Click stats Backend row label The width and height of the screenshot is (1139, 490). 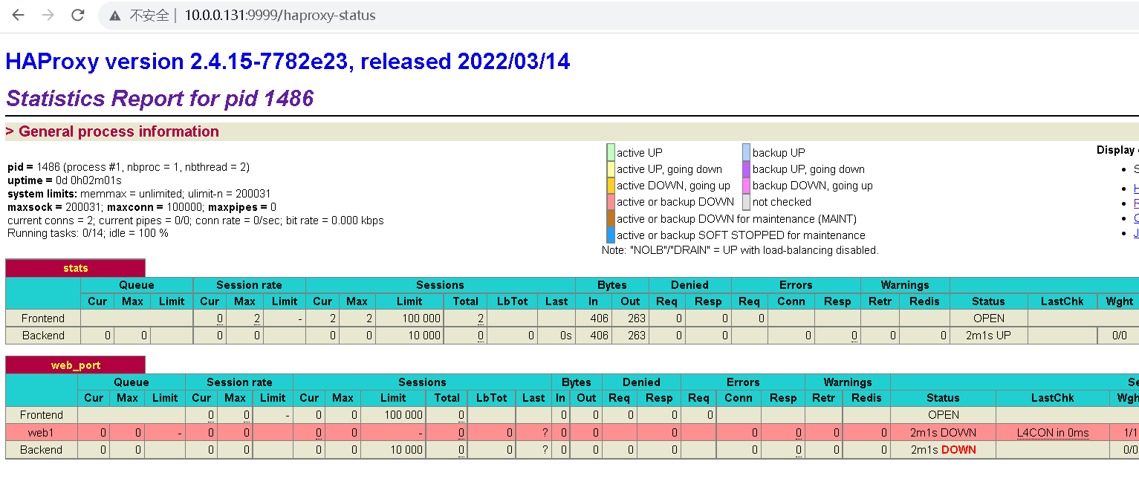[x=43, y=336]
